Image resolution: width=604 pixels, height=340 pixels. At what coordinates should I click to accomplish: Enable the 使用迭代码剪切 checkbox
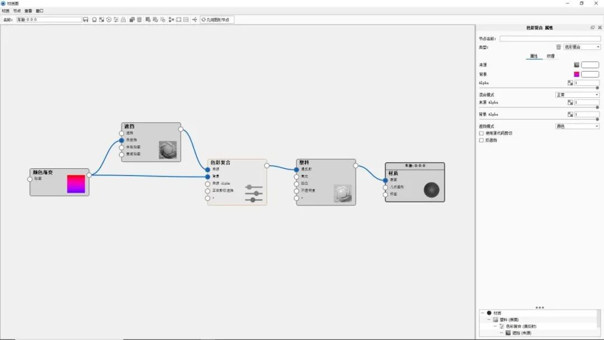482,133
